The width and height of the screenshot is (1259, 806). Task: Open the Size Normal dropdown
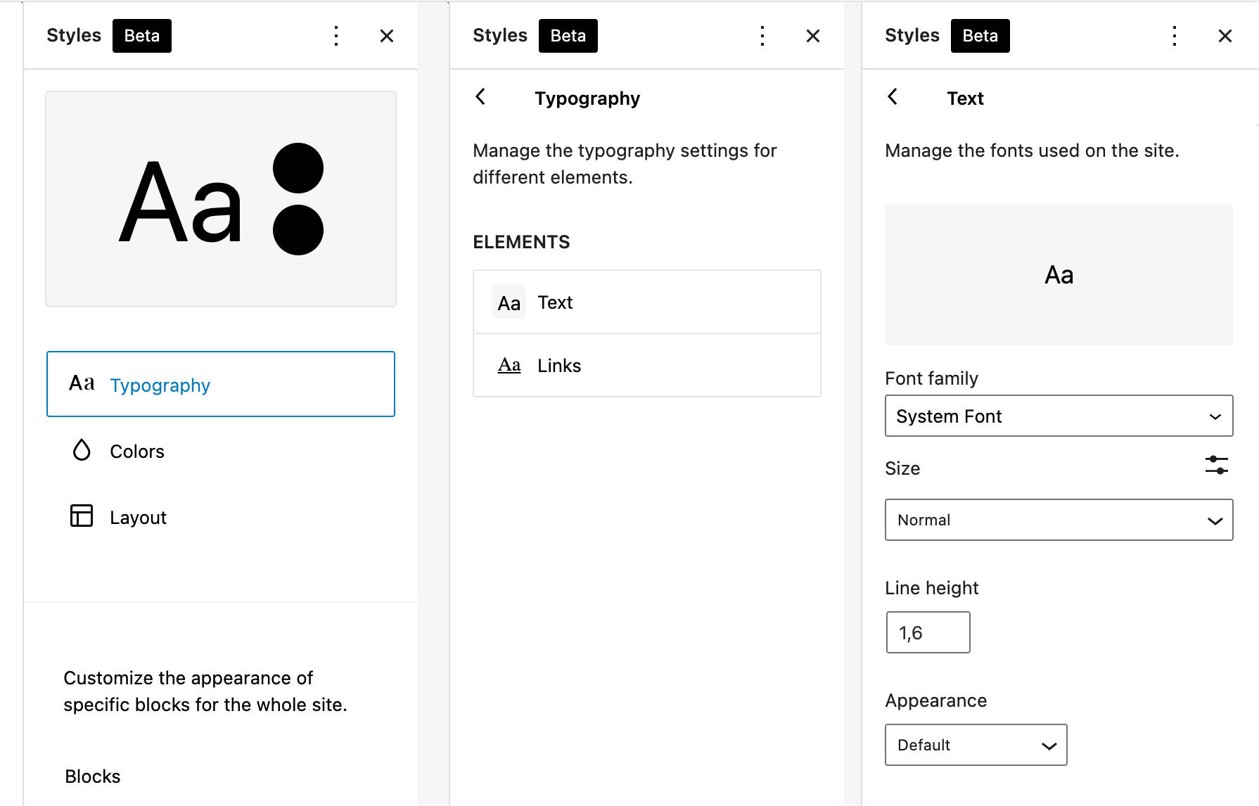coord(1058,520)
